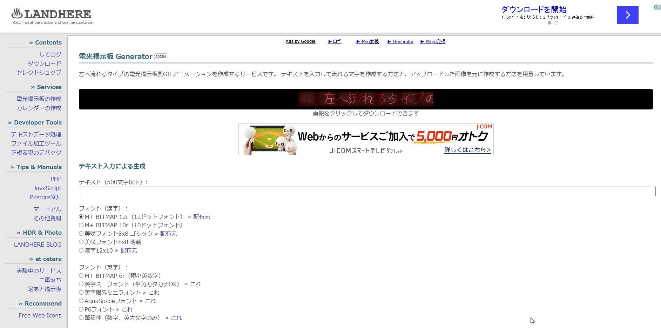Open 配布元 link for 美咲フォント
This screenshot has height=328, width=661.
tap(169, 234)
